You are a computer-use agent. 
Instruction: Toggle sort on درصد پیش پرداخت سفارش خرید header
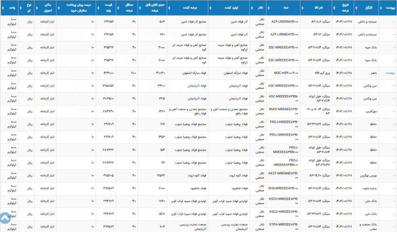click(76, 8)
